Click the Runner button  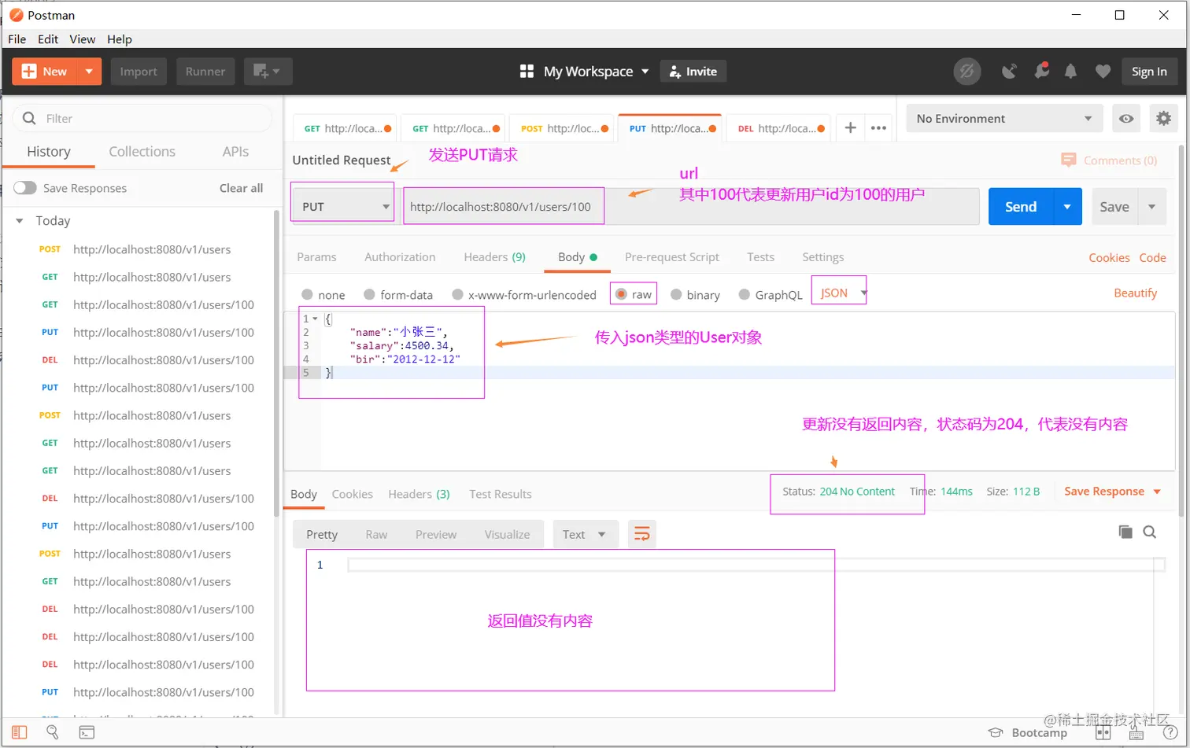click(x=205, y=72)
